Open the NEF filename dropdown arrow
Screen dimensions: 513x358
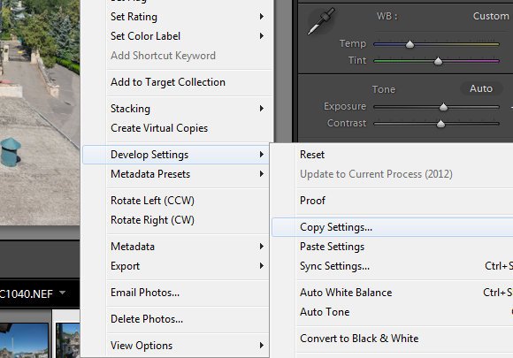tap(62, 293)
